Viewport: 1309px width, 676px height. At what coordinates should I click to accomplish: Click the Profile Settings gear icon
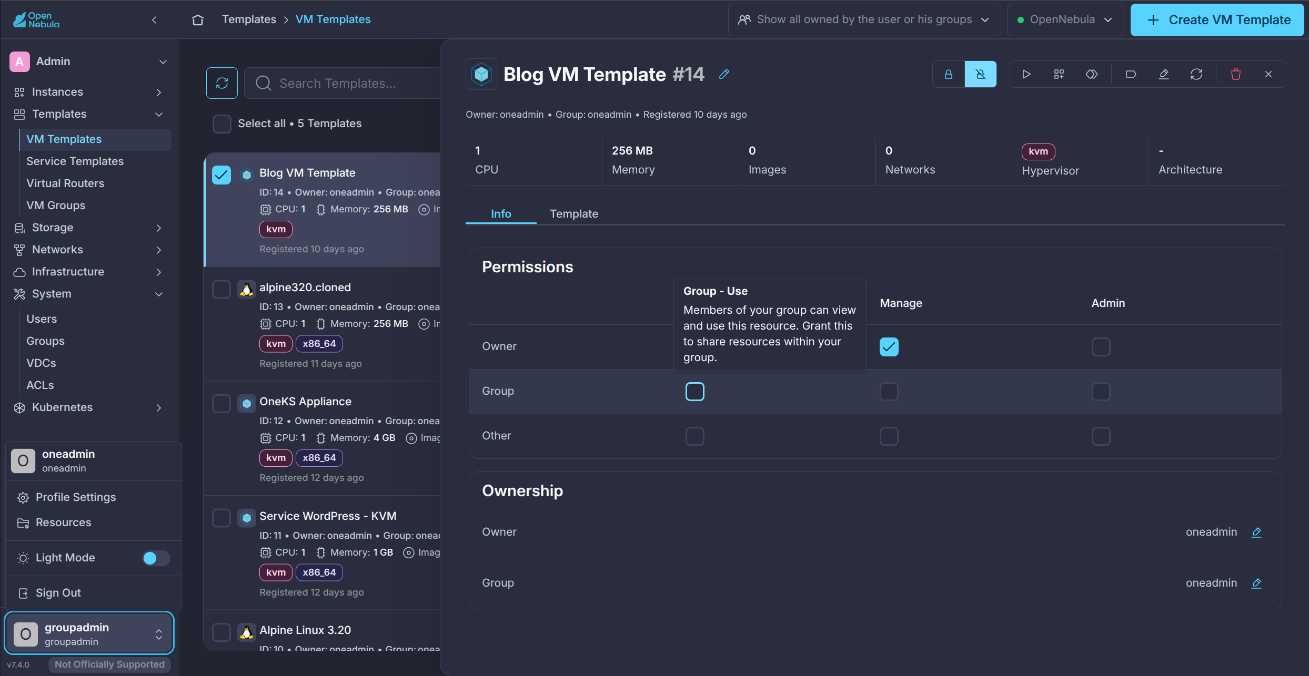coord(23,497)
